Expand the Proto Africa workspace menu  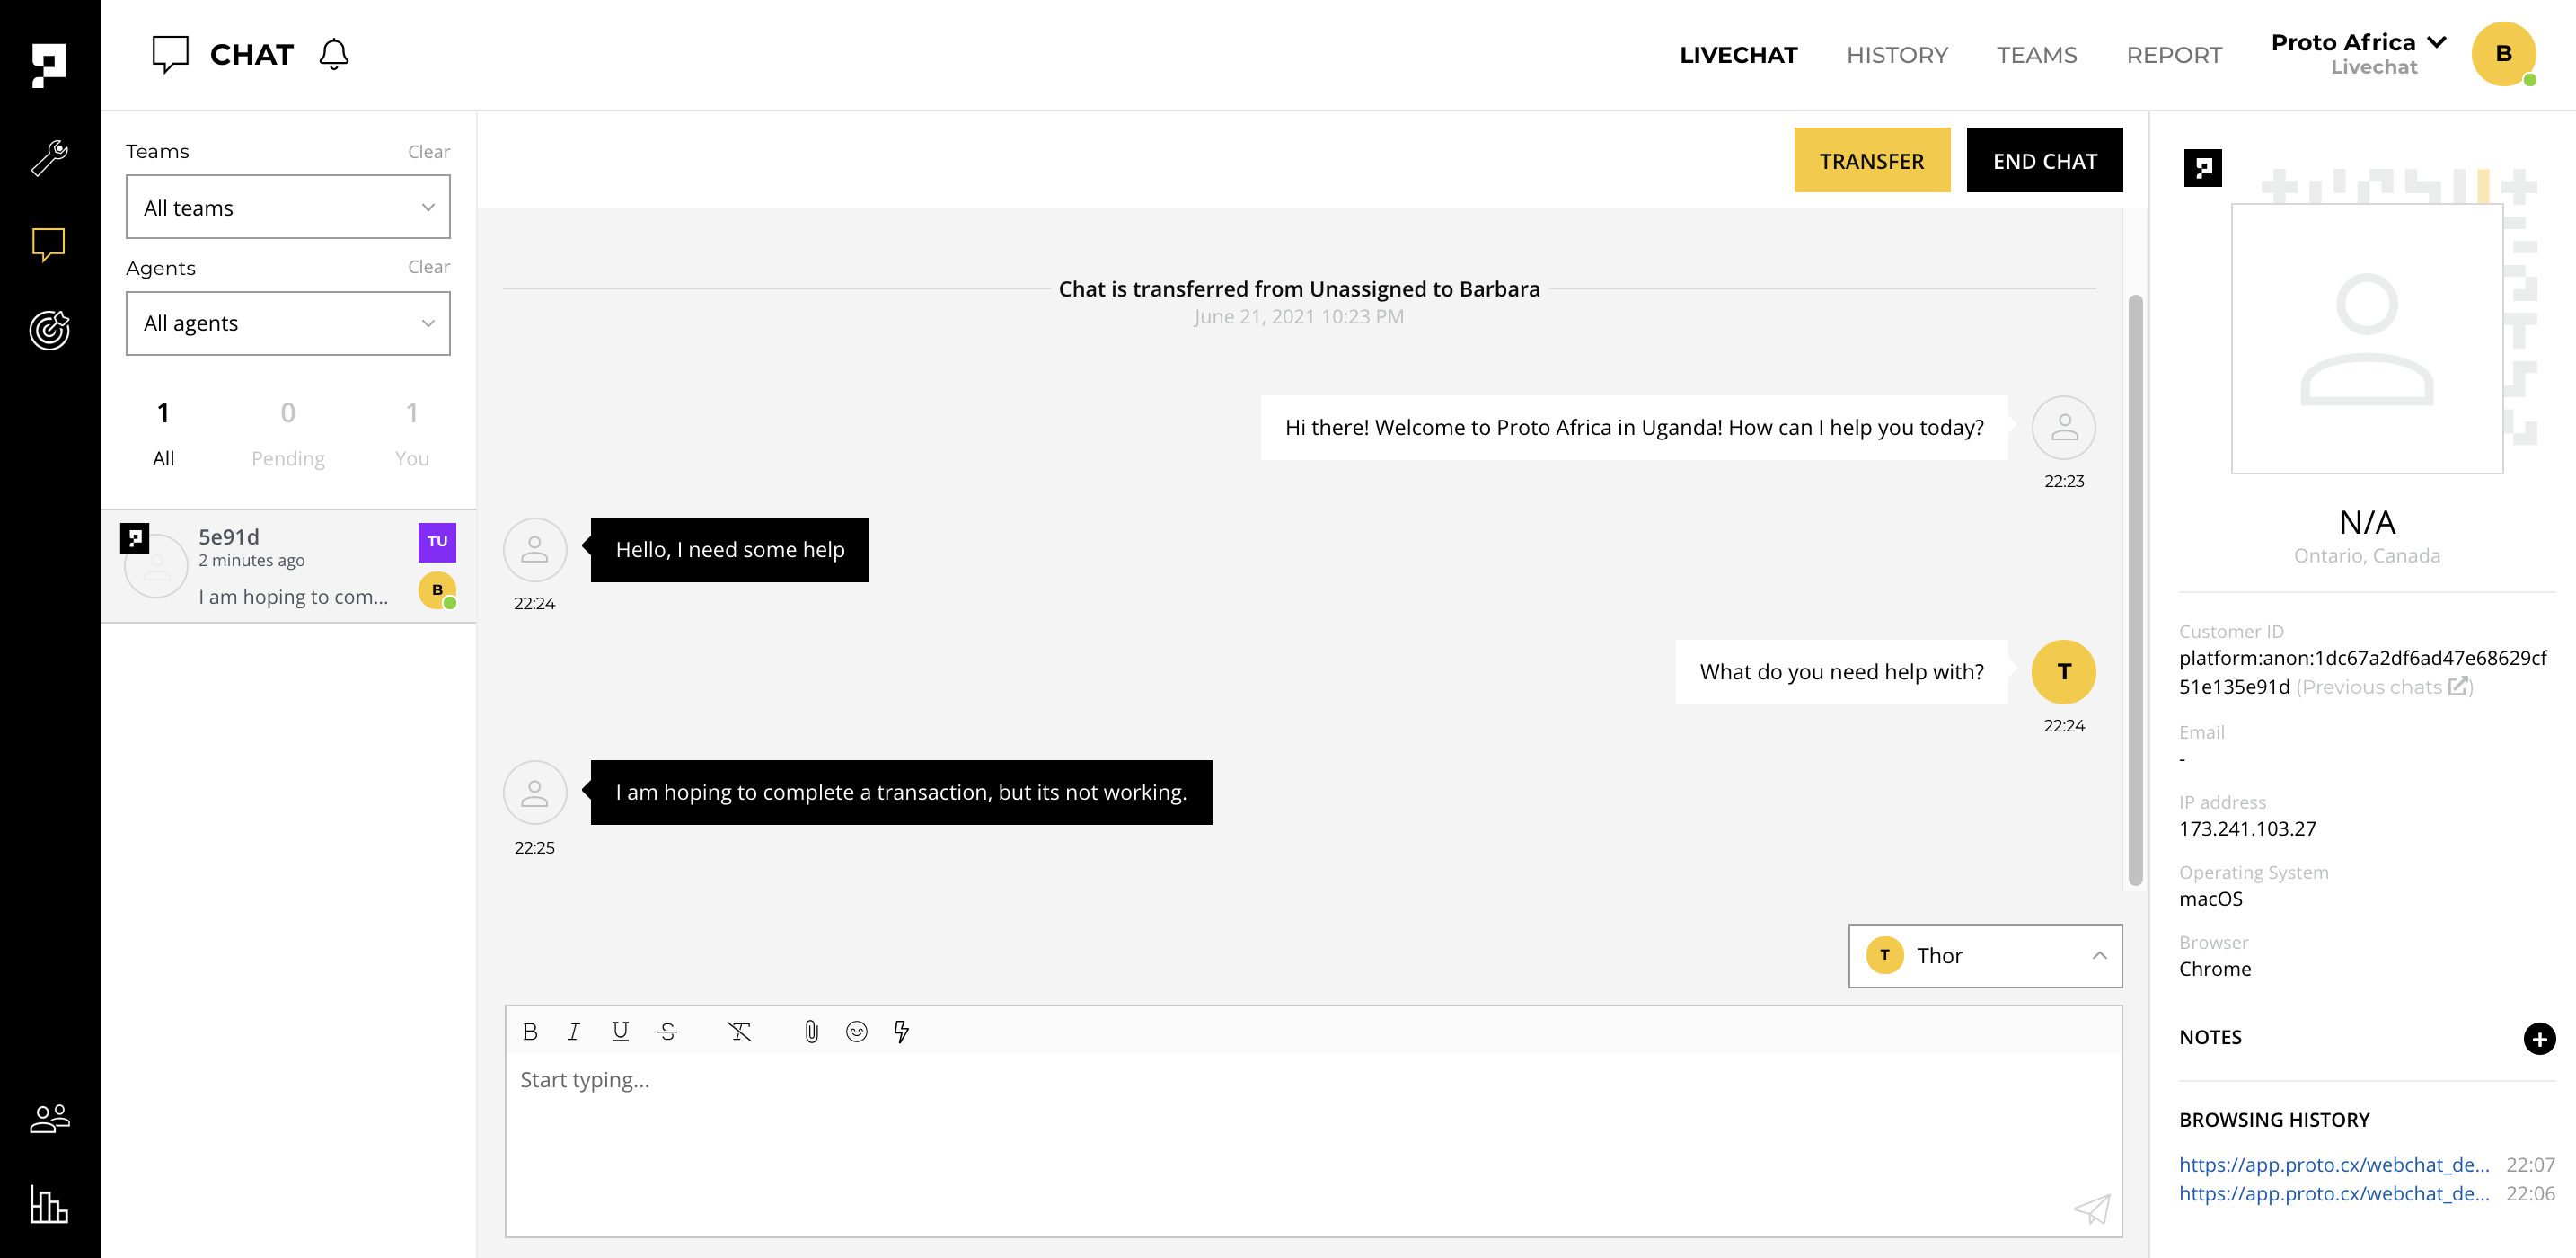coord(2358,54)
